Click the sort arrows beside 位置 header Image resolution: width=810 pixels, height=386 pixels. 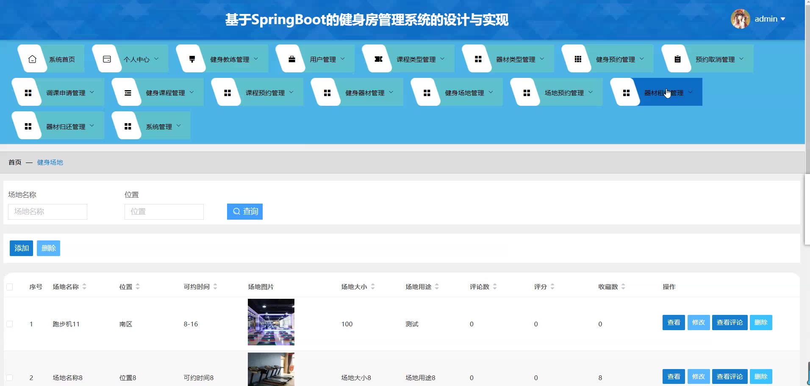138,287
